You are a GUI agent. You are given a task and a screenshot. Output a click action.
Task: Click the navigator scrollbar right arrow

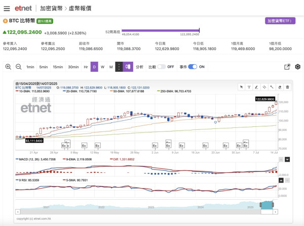[276, 212]
